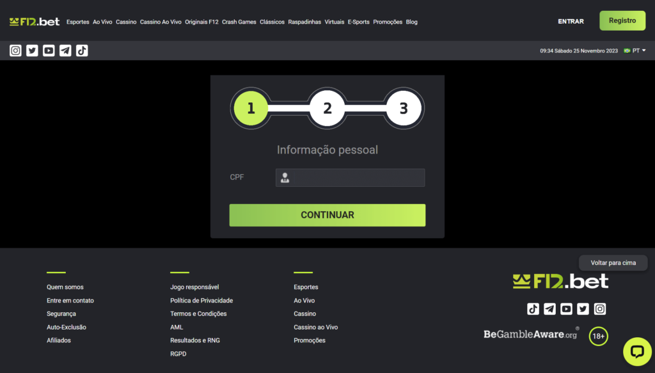This screenshot has width=655, height=373.
Task: Open Instagram icon in the footer
Action: click(600, 309)
